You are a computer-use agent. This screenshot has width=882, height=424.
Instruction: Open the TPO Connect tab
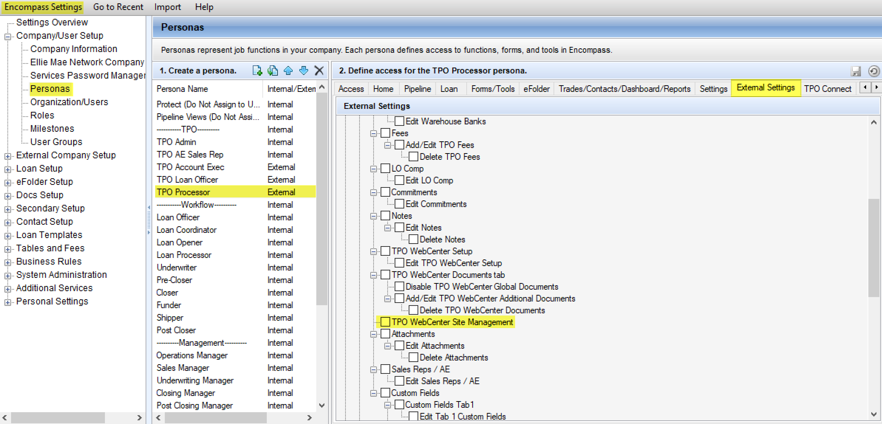tap(827, 89)
